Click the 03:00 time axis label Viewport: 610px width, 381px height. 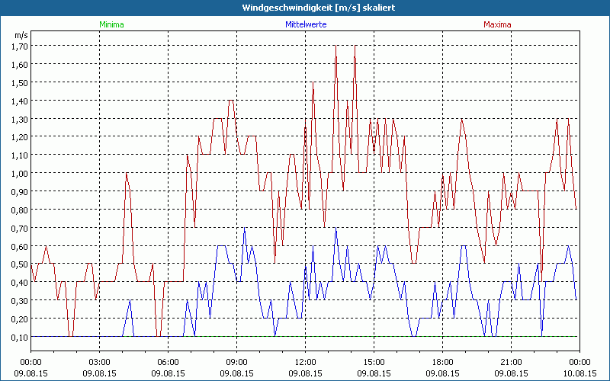(x=100, y=362)
